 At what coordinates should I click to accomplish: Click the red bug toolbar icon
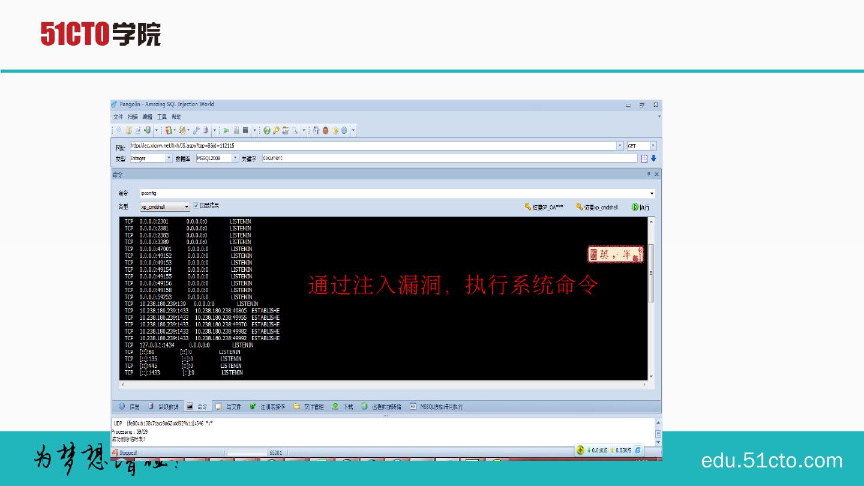(326, 130)
